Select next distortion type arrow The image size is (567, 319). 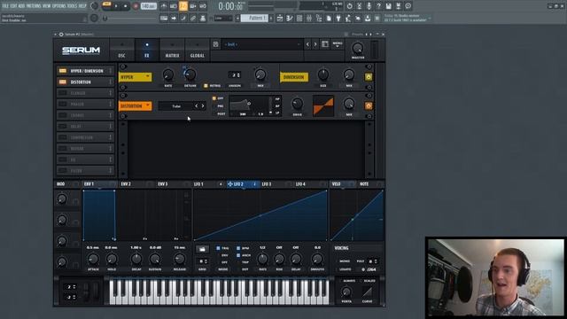pos(203,106)
